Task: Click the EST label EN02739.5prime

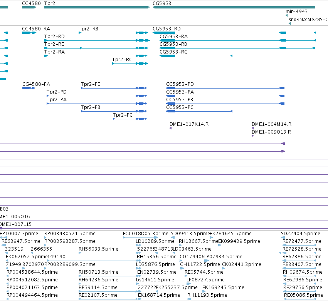Action: tap(157, 272)
